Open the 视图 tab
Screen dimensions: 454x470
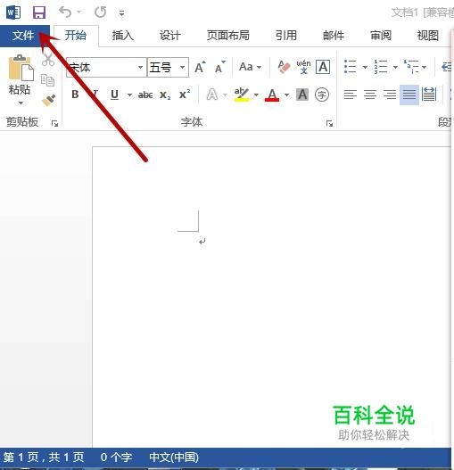428,36
